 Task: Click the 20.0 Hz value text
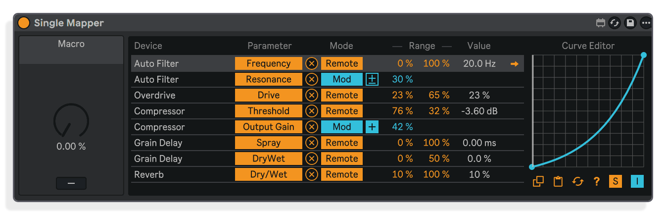click(x=479, y=63)
